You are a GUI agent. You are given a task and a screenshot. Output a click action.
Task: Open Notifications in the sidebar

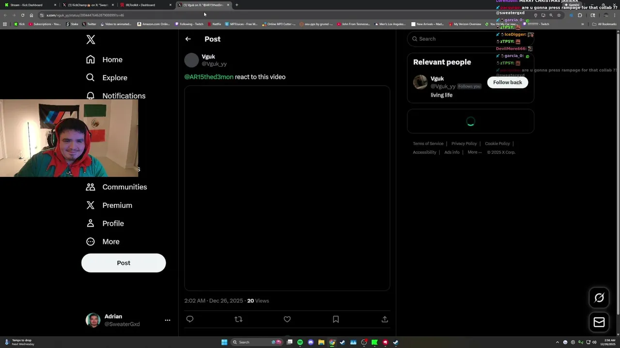(115, 95)
